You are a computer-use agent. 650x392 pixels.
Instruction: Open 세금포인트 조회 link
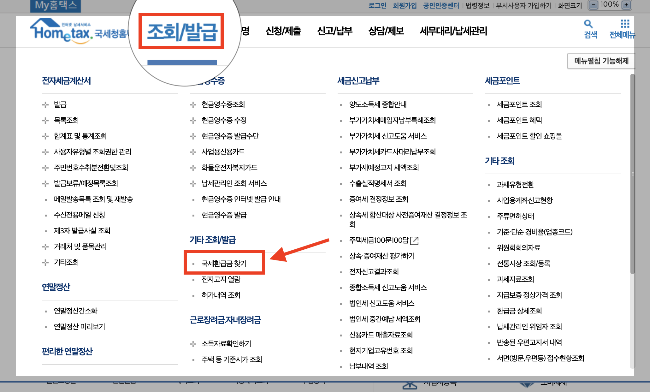click(x=519, y=104)
